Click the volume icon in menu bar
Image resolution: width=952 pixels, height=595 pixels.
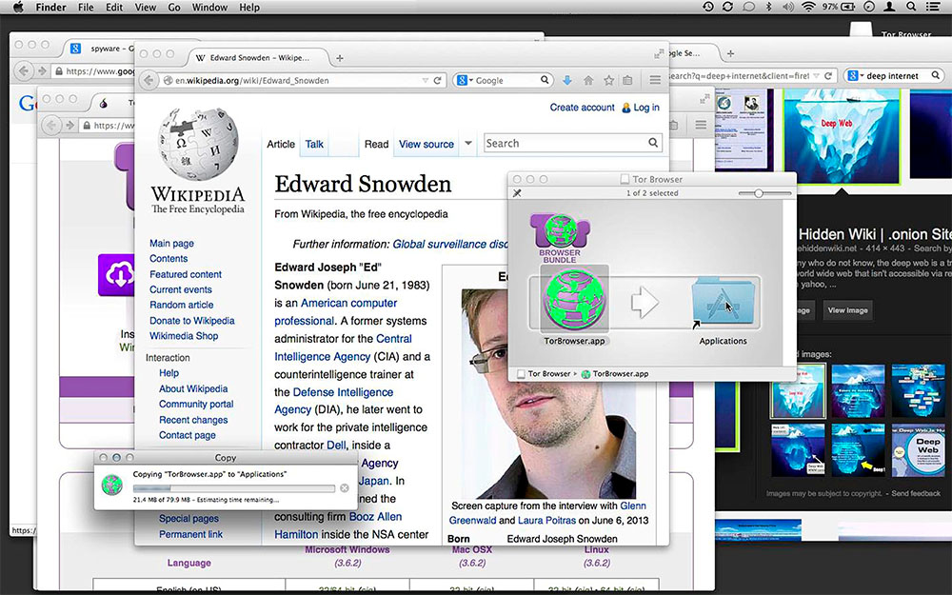click(788, 7)
